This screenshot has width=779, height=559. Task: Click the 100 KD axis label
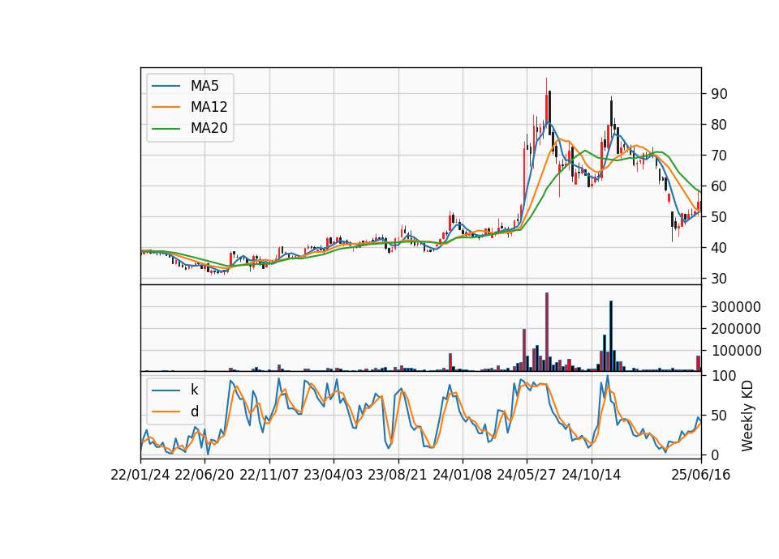click(x=723, y=376)
